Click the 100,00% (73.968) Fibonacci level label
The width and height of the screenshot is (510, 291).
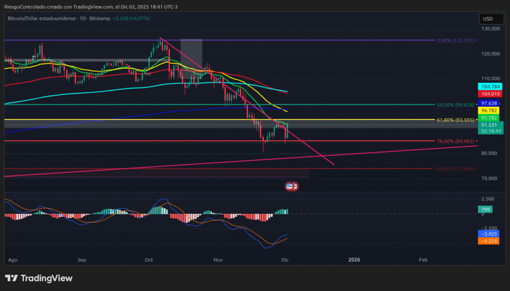tap(455, 169)
